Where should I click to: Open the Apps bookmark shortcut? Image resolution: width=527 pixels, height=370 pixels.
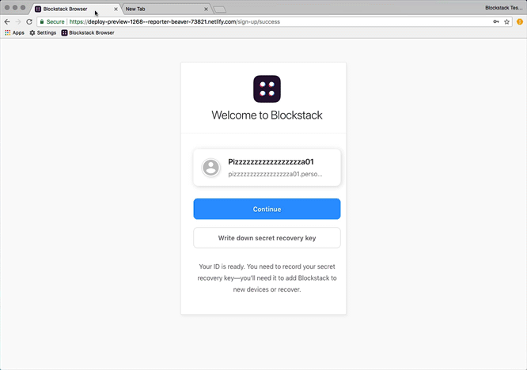[x=14, y=32]
